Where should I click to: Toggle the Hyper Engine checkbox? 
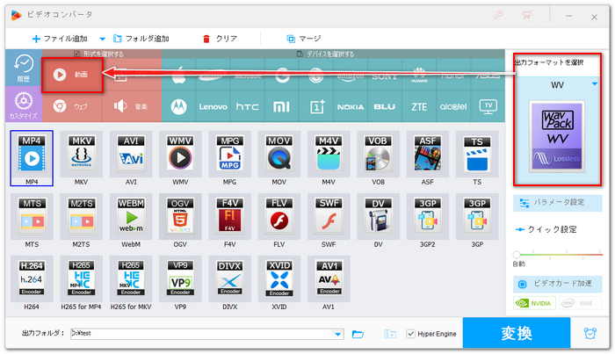tap(410, 334)
